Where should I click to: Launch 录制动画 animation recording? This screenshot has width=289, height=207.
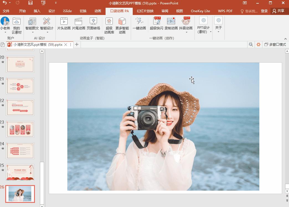[x=171, y=25]
